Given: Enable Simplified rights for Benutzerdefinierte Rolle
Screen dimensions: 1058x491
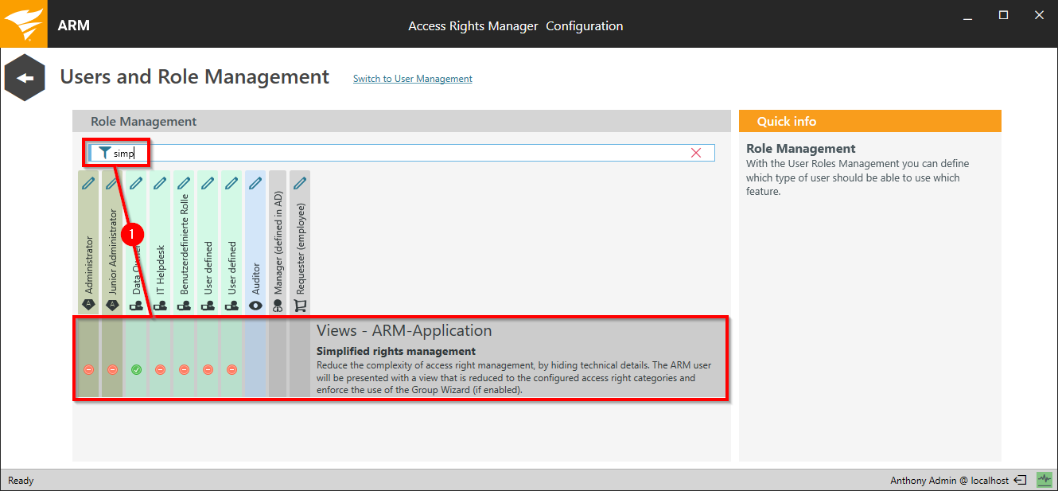Looking at the screenshot, I should coord(184,370).
